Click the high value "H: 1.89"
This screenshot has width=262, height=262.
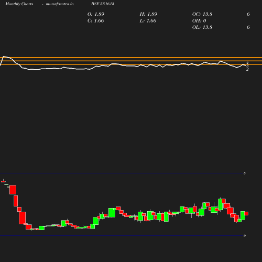148,14
